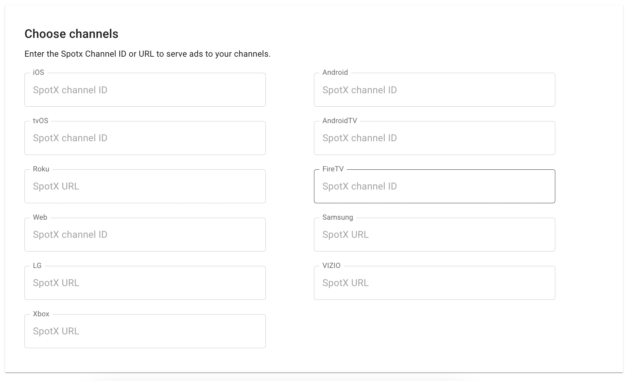
Task: Activate the VIZIO SpotX URL field
Action: pos(435,283)
